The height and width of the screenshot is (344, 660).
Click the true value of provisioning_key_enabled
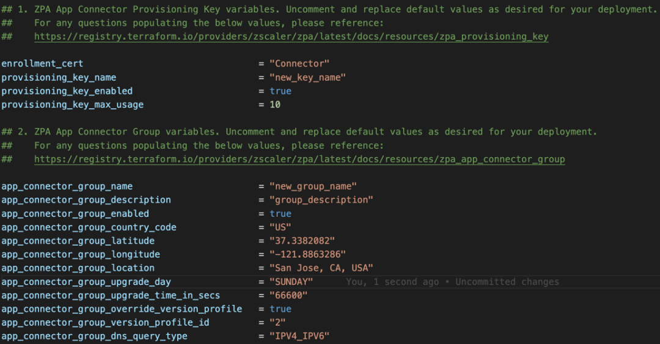point(280,91)
